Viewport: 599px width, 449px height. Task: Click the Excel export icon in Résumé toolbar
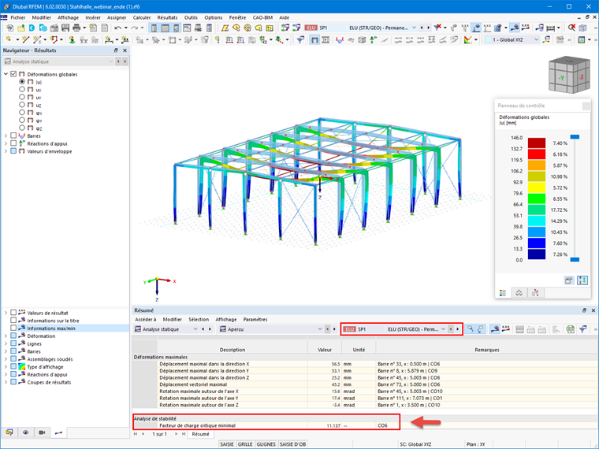pos(570,329)
